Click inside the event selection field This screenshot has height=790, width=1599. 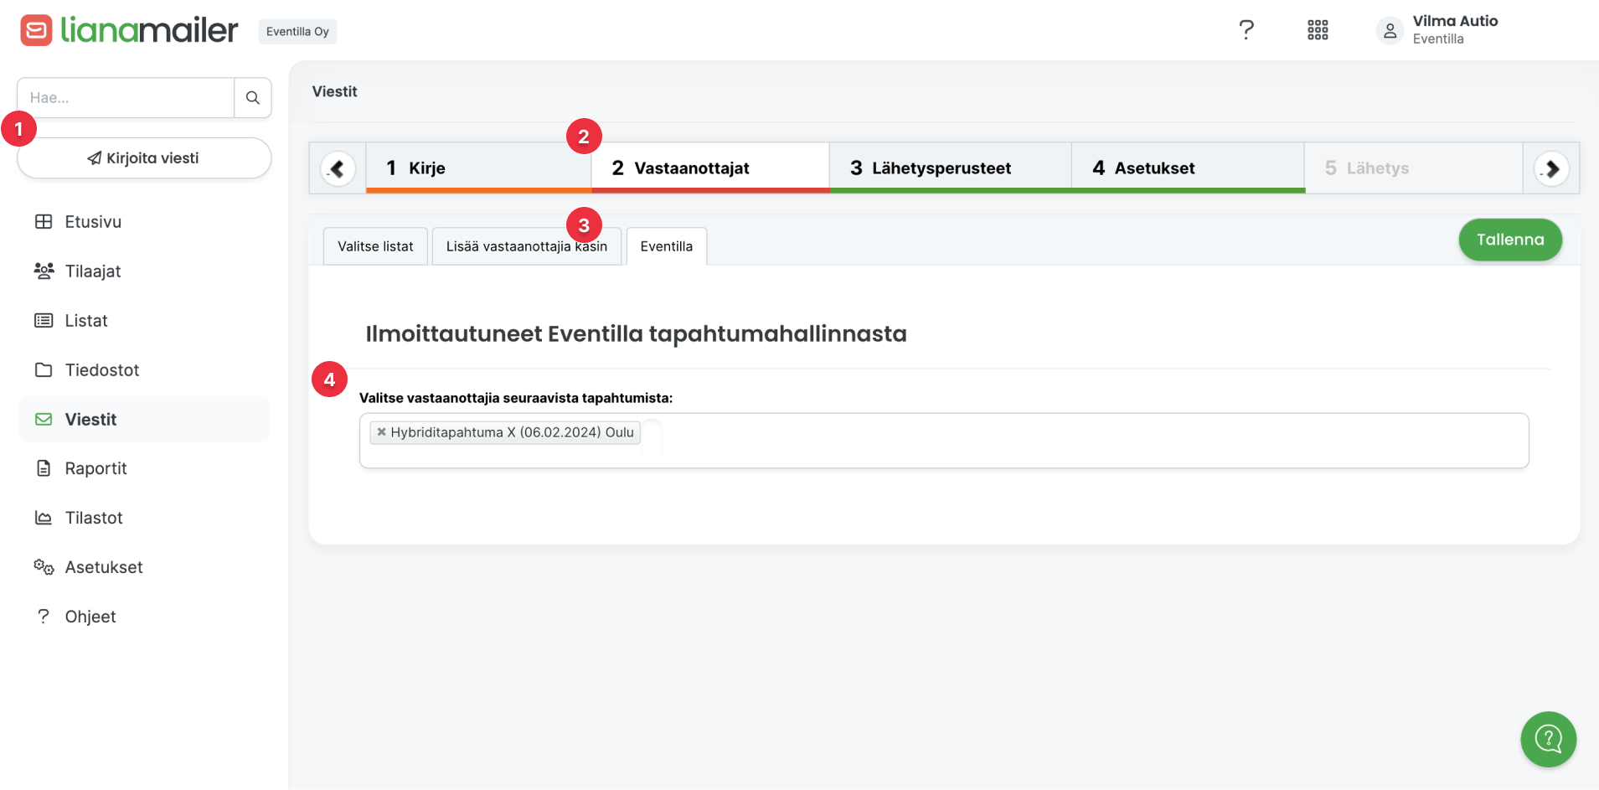point(944,441)
